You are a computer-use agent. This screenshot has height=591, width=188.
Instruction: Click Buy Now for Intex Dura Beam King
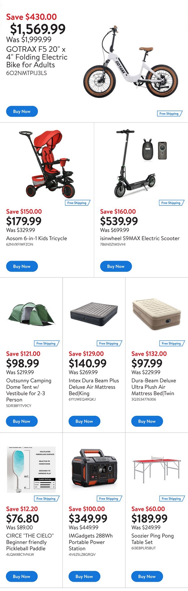[84, 421]
